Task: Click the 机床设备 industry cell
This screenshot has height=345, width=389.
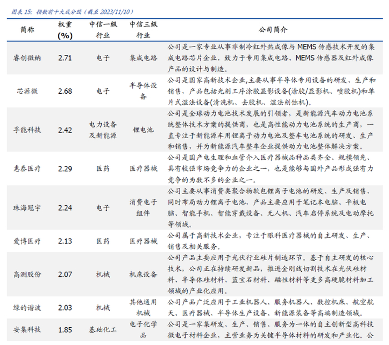Action: [x=143, y=275]
